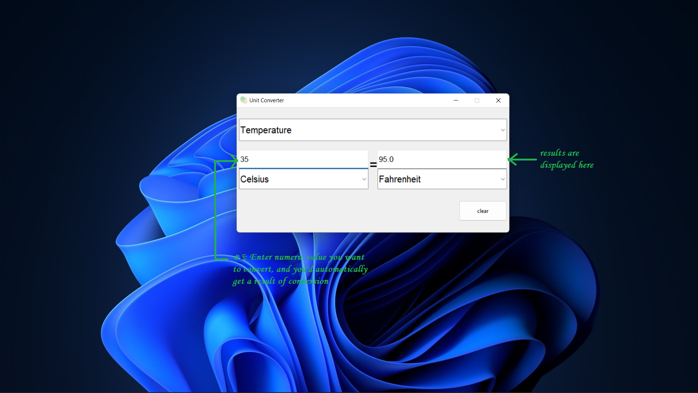Click the minimize window button

pyautogui.click(x=456, y=100)
